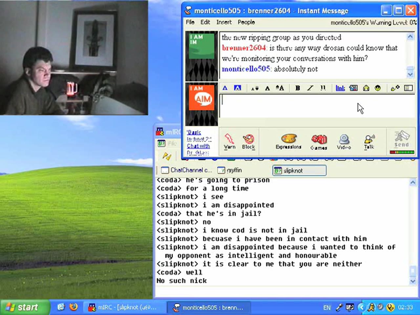The width and height of the screenshot is (420, 315).
Task: Click 'it is clear to me' slipknot message
Action: tap(259, 264)
